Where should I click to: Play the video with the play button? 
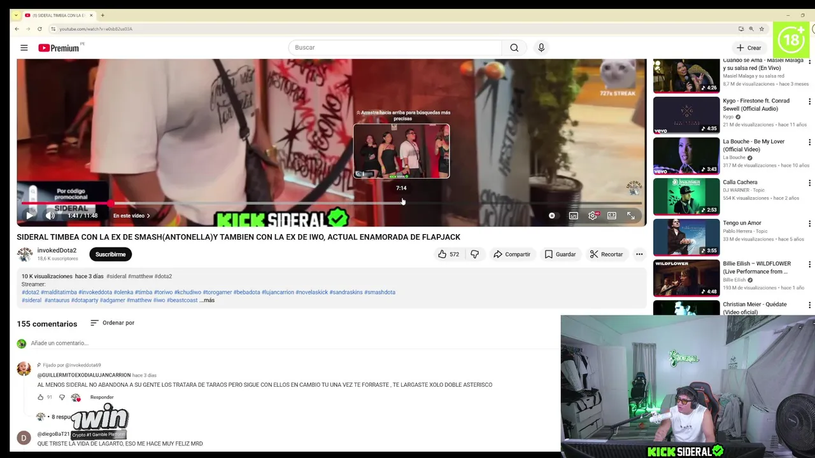29,216
